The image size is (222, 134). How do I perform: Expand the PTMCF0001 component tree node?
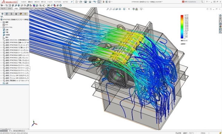point(1,43)
